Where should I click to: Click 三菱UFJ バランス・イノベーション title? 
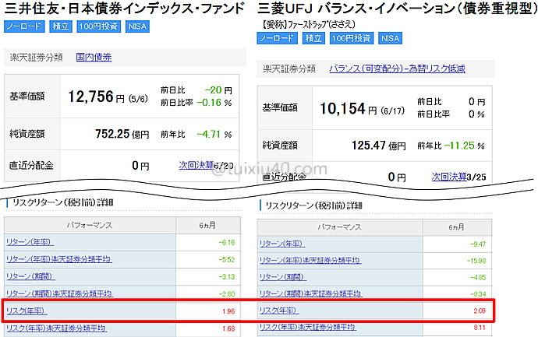[x=398, y=9]
